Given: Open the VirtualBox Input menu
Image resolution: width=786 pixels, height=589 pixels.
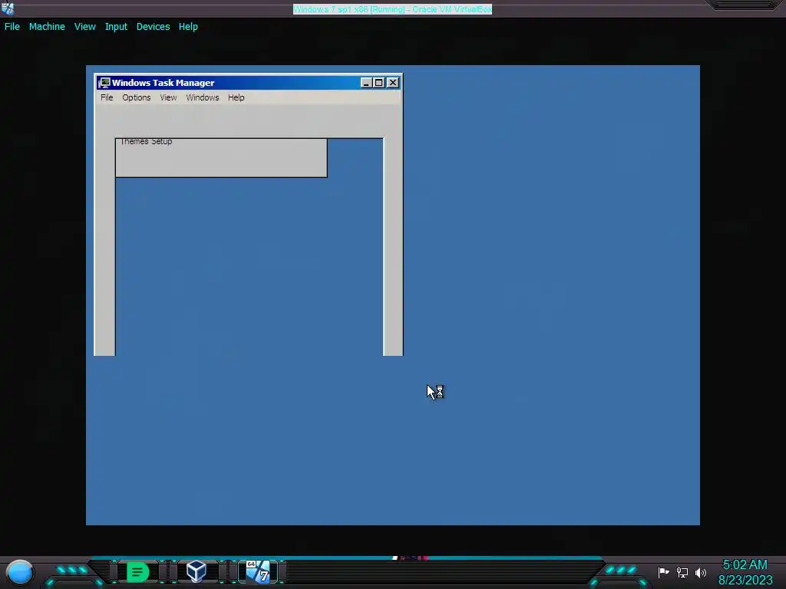Looking at the screenshot, I should click(116, 27).
